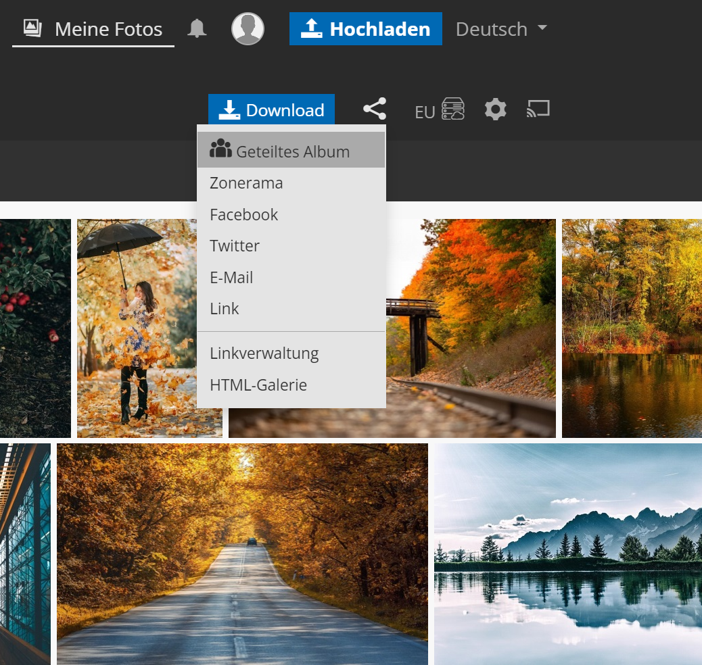This screenshot has height=665, width=702.
Task: Open the autumn tree-lined road photo
Action: tap(242, 553)
